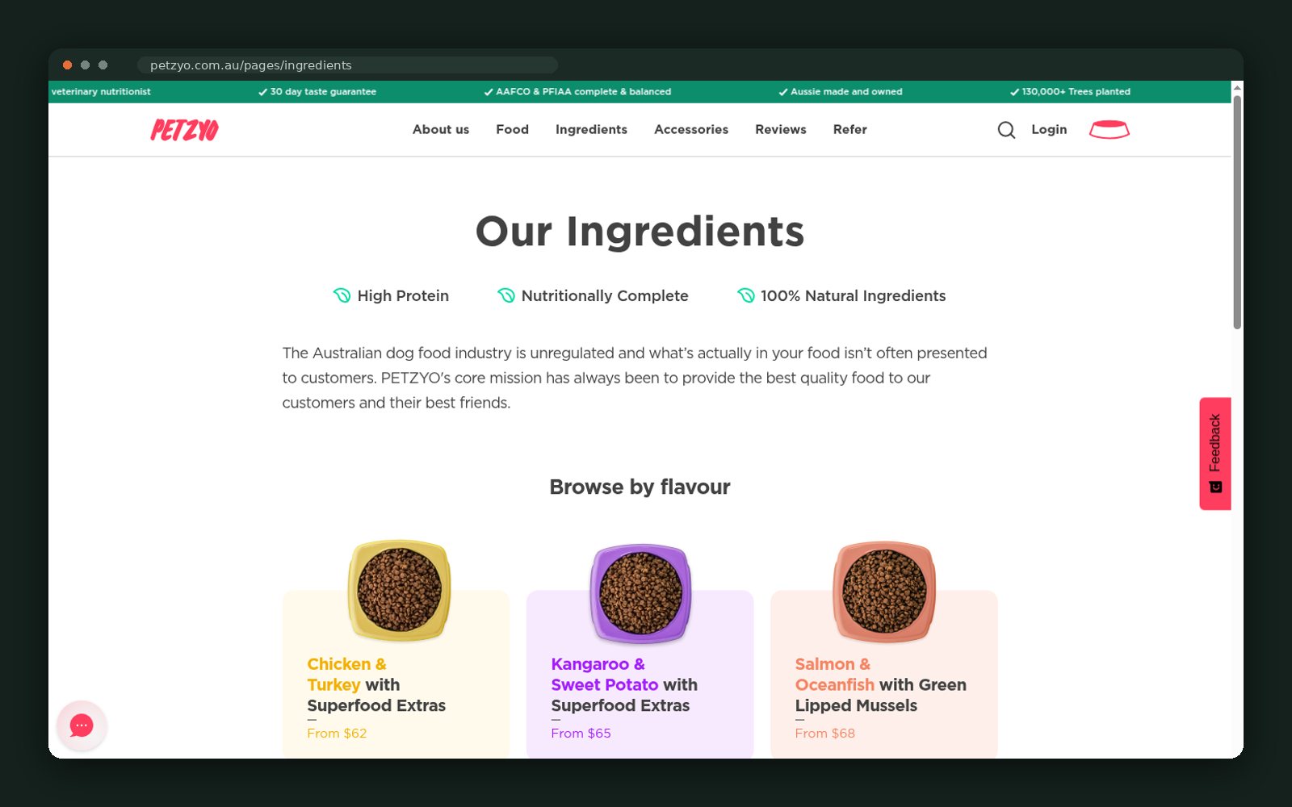Click the browser address bar
This screenshot has height=807, width=1292.
(347, 65)
